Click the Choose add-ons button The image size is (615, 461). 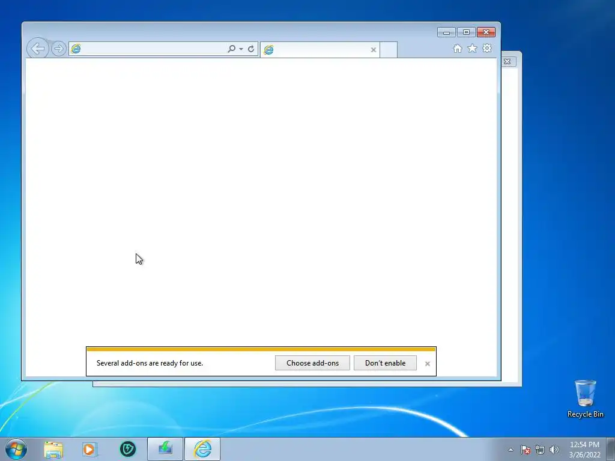coord(312,363)
